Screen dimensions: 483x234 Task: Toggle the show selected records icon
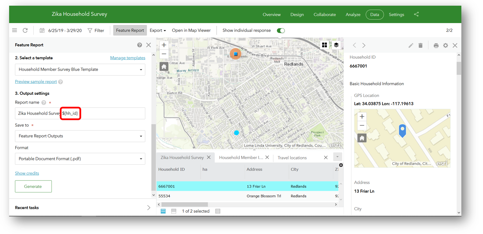tap(174, 211)
